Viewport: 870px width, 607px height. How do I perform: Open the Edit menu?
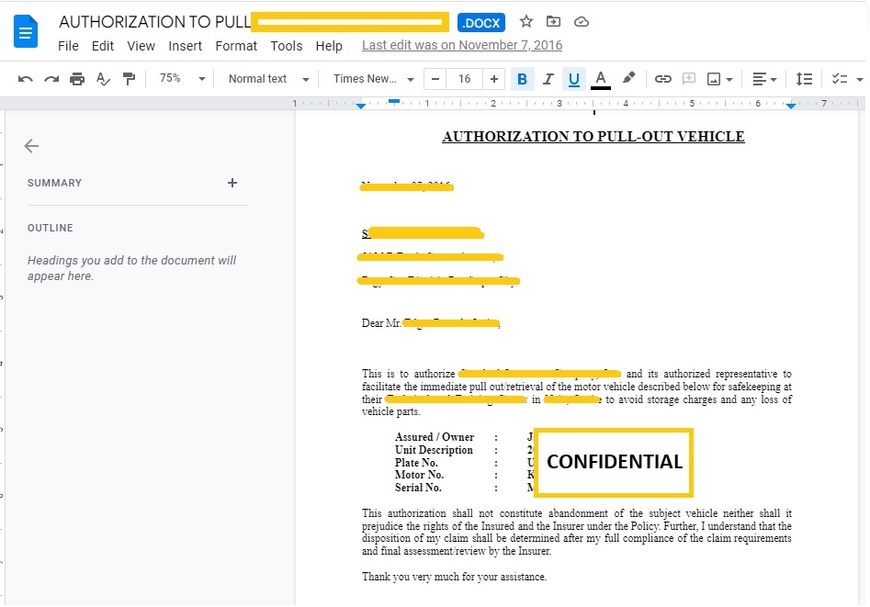[x=103, y=46]
